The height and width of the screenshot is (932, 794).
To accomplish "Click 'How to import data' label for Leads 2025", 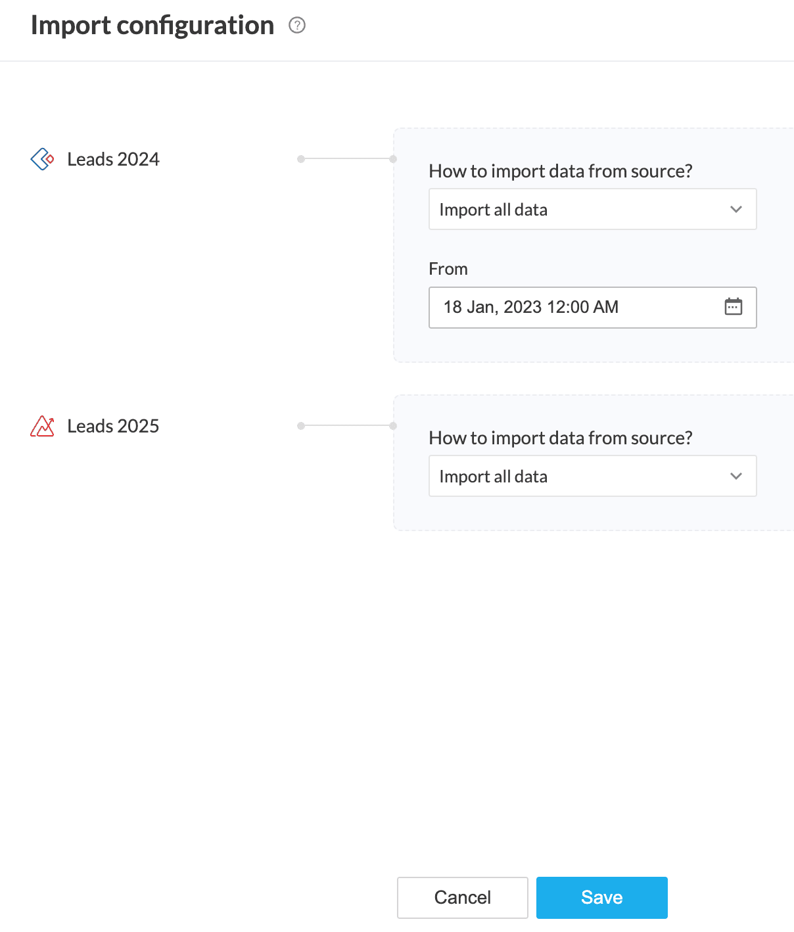I will [560, 438].
